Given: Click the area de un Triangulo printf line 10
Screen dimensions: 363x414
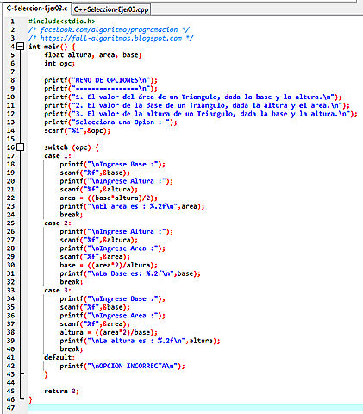Looking at the screenshot, I should tap(193, 97).
